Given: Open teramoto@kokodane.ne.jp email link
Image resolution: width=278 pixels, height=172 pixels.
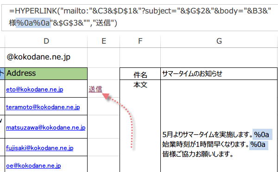Looking at the screenshot, I should point(43,107).
